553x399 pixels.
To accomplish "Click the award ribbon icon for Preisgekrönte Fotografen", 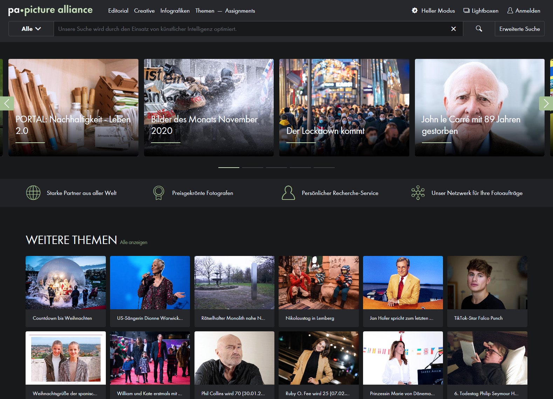I will (x=158, y=193).
